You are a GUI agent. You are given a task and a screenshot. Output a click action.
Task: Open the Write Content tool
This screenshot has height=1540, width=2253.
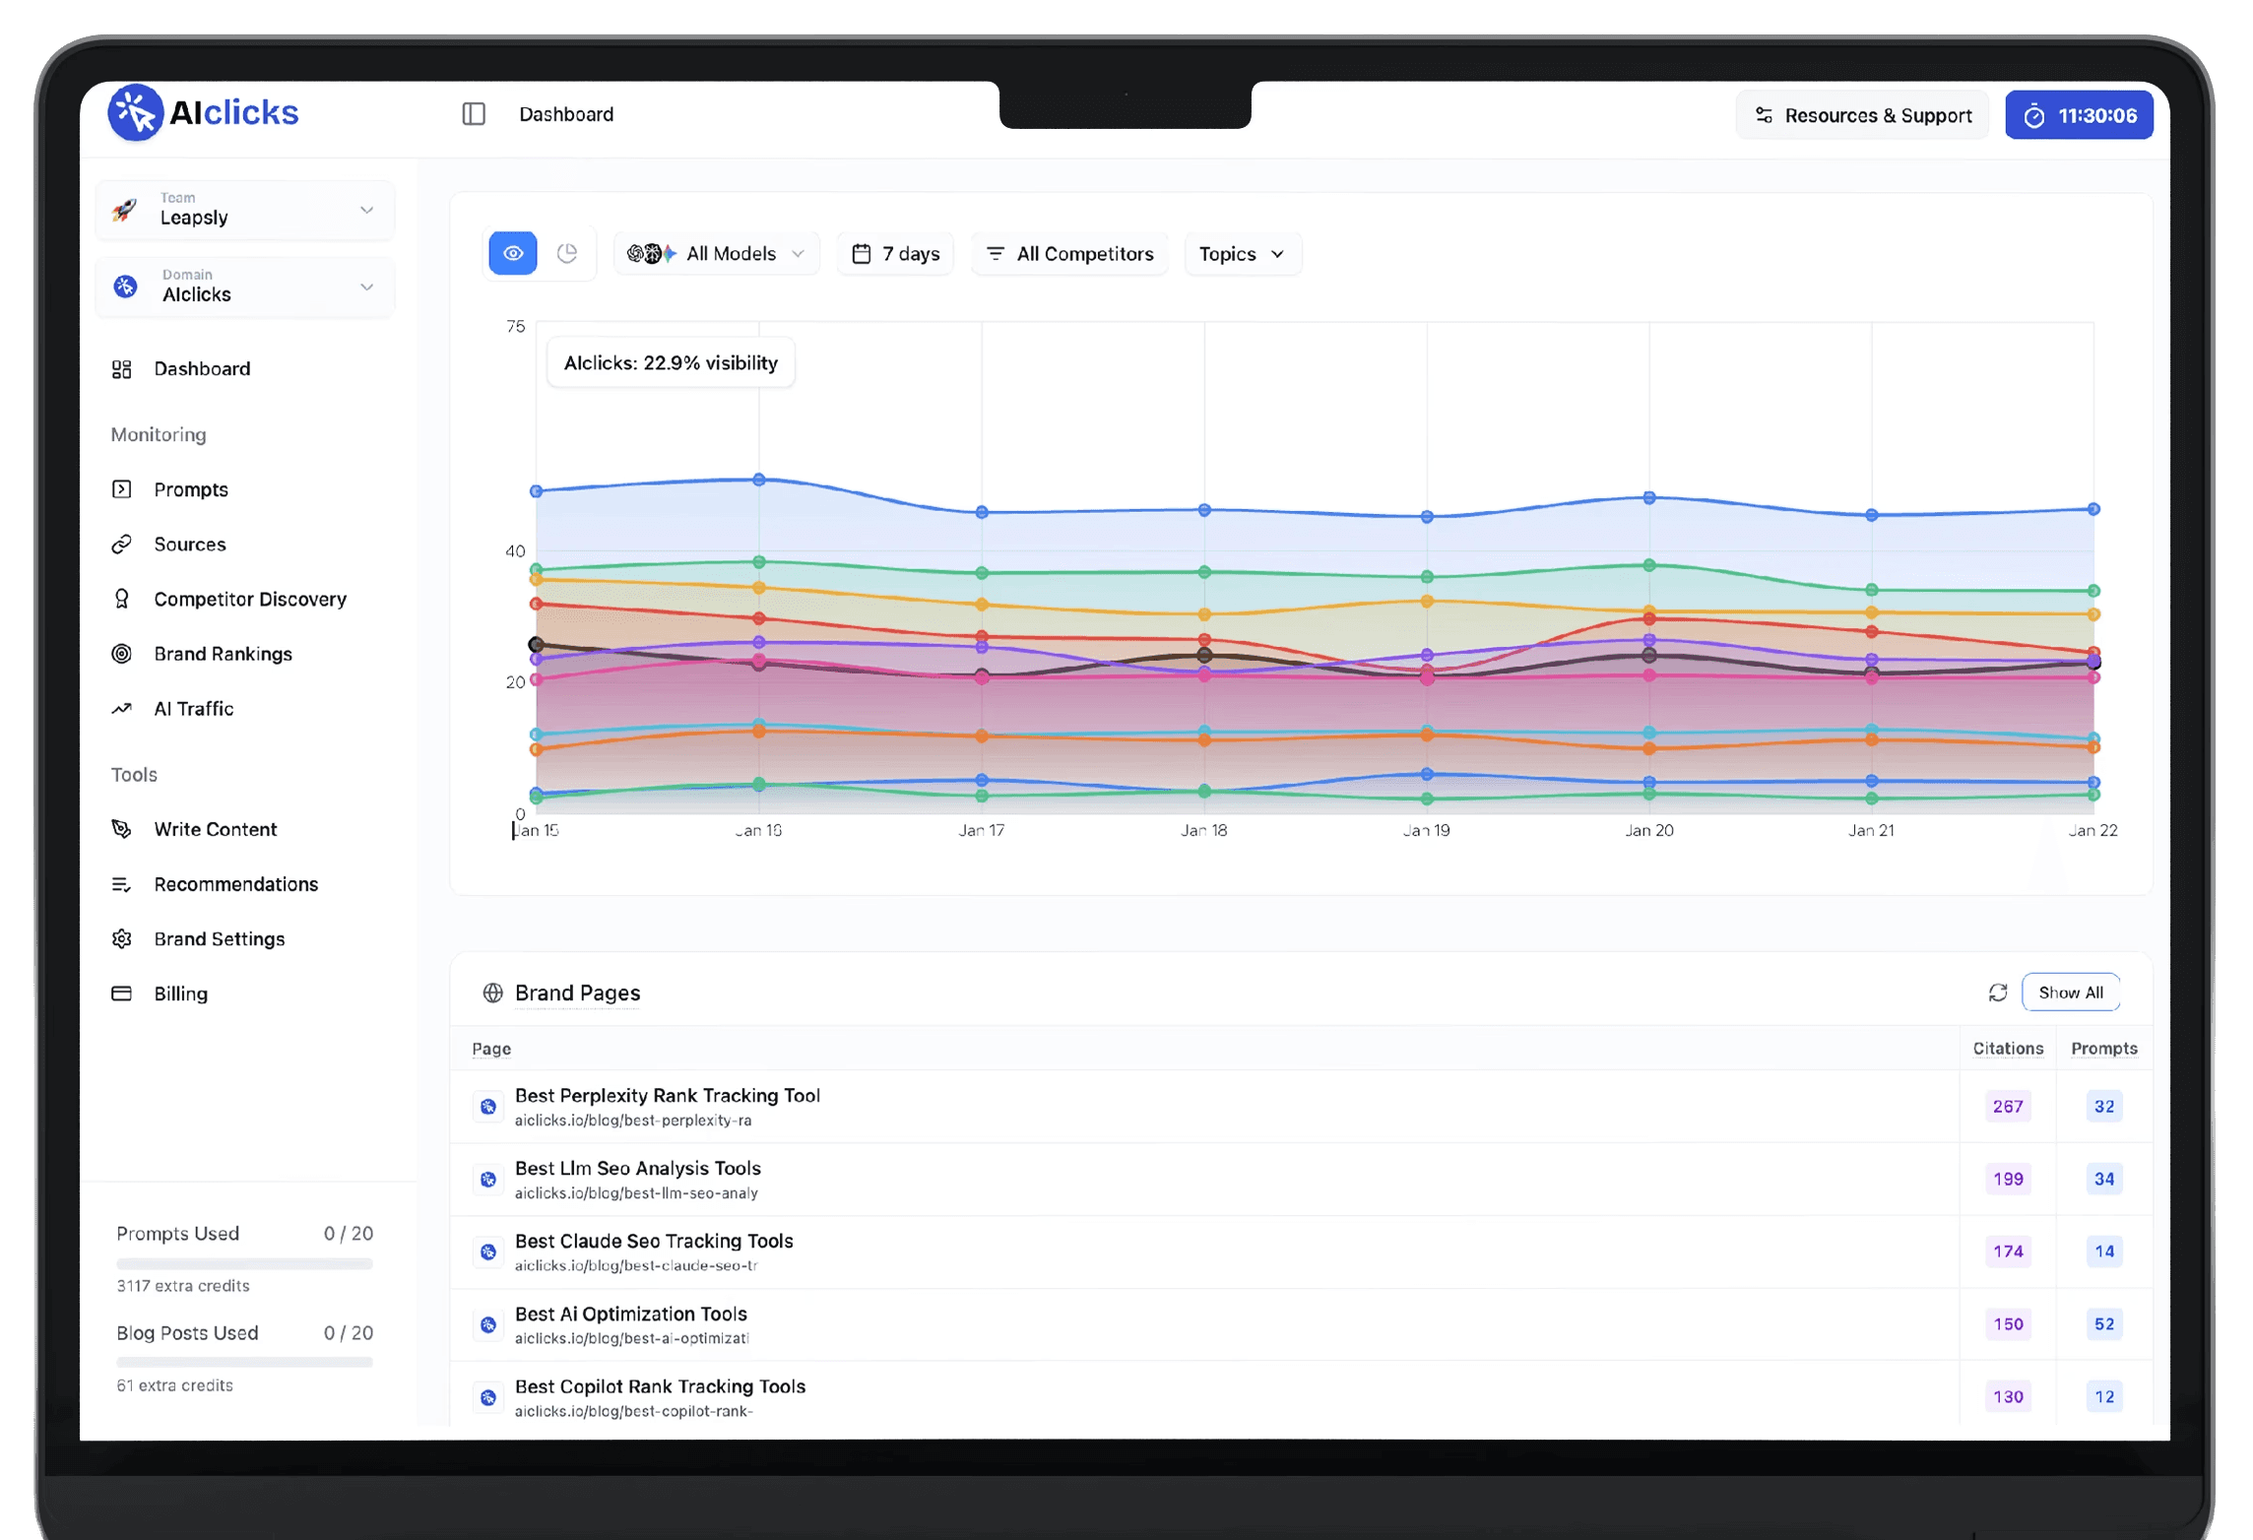coord(215,829)
